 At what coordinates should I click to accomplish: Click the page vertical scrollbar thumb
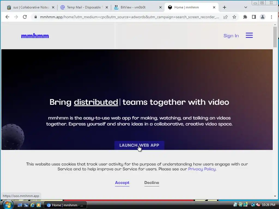275,37
